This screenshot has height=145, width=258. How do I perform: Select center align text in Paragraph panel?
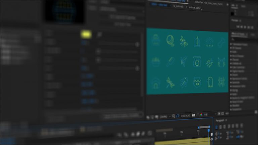tap(220, 127)
